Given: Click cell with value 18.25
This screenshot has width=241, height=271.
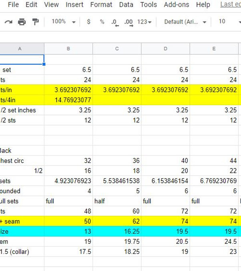Looking at the screenshot, I should pos(117,252).
